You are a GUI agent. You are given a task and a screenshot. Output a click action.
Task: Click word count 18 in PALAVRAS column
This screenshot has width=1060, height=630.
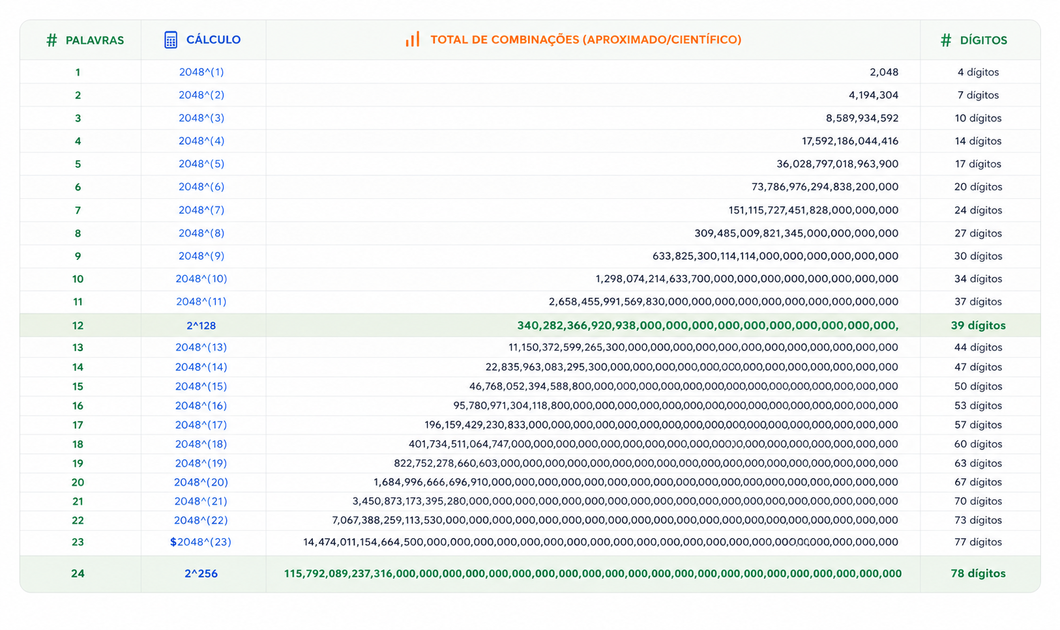click(x=78, y=444)
